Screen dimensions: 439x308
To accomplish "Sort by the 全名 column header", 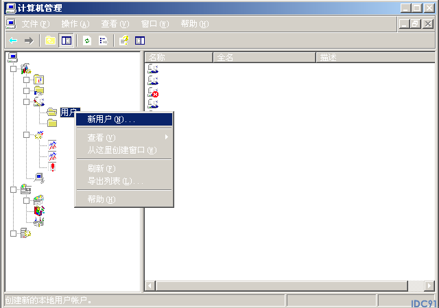I will pos(264,58).
